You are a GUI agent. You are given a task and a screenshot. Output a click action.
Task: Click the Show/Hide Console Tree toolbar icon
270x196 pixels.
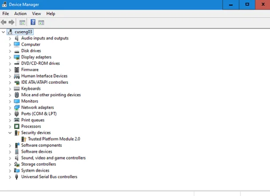pyautogui.click(x=22, y=22)
